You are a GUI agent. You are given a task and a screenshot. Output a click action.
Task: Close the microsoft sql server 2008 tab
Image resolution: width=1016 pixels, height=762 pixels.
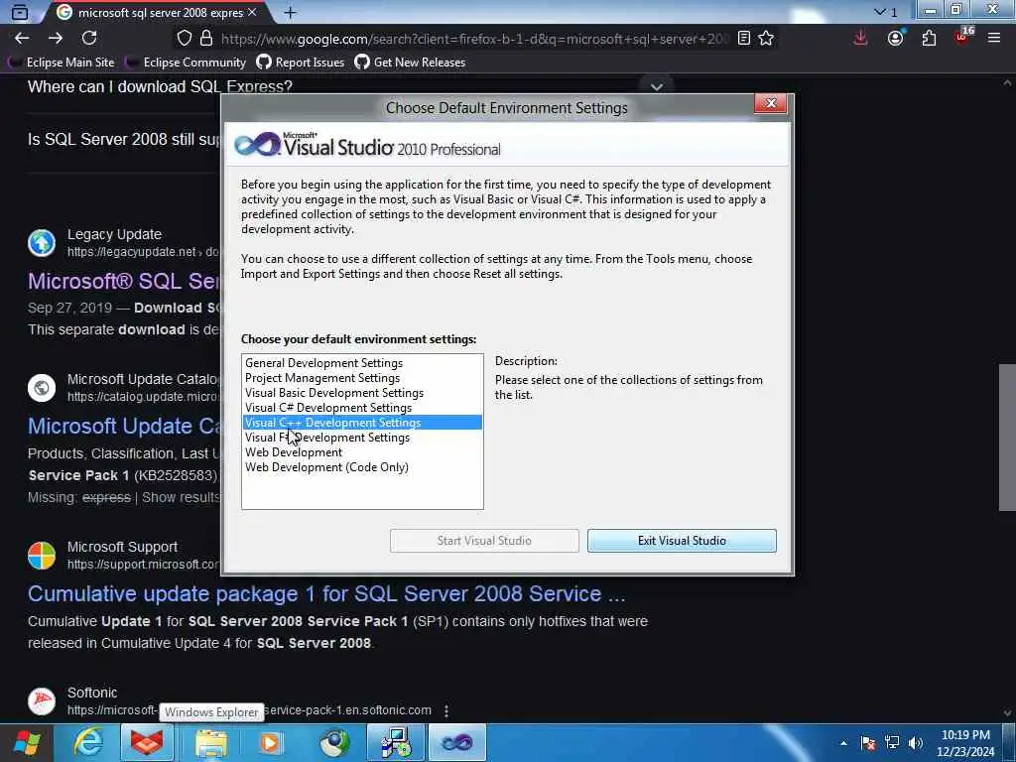tap(252, 12)
